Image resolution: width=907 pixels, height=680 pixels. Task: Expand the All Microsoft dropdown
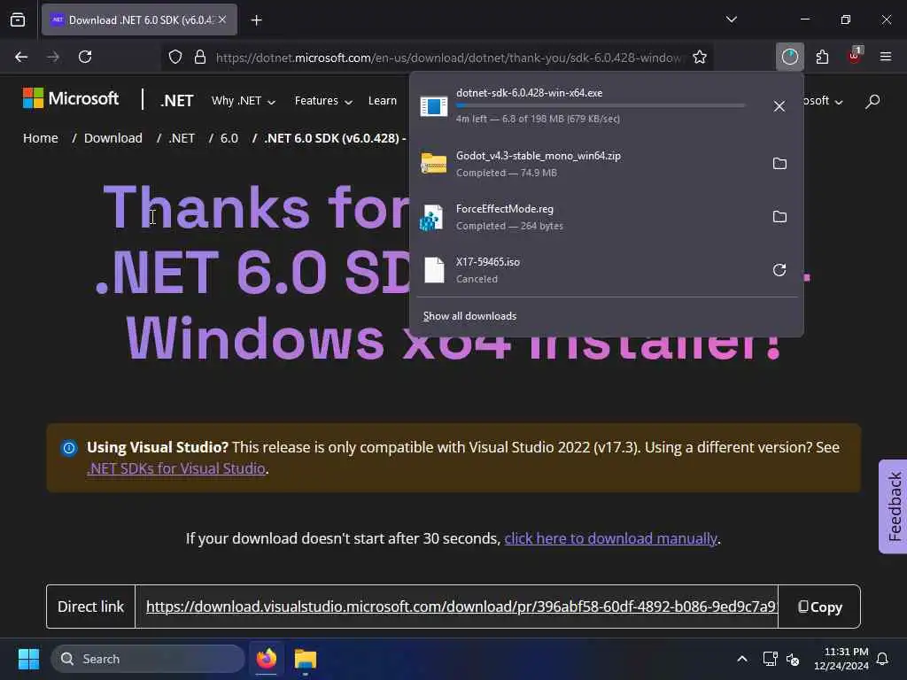point(823,101)
